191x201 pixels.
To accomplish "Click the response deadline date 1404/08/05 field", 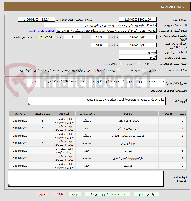I will (x=138, y=37).
